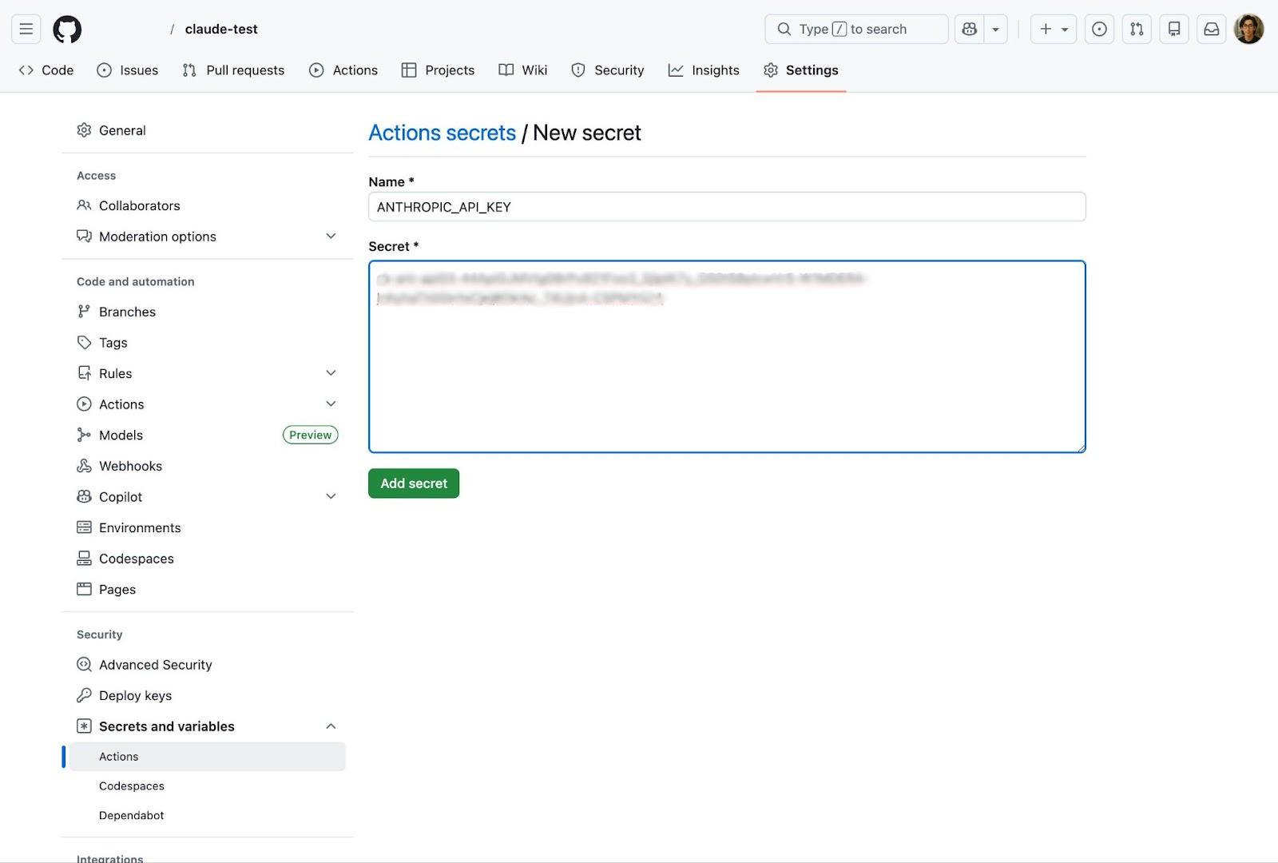The width and height of the screenshot is (1278, 863).
Task: Open the notifications inbox icon
Action: tap(1211, 29)
